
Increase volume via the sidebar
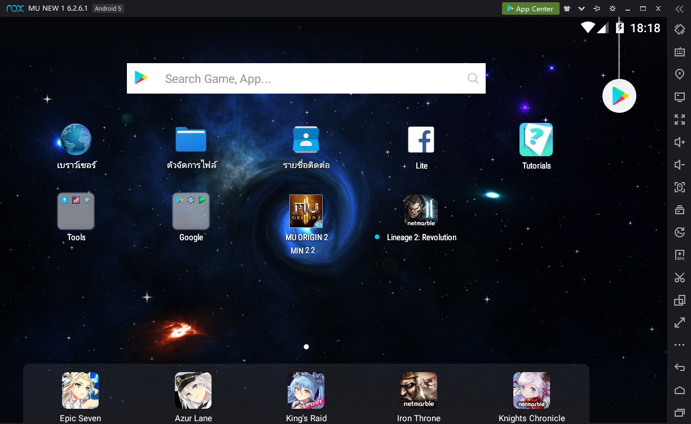[679, 142]
